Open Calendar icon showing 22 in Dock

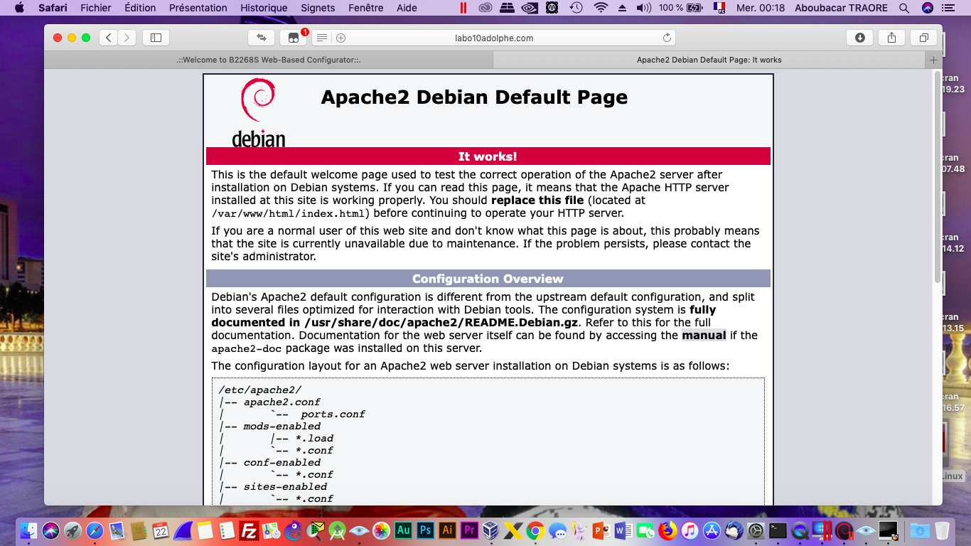click(x=161, y=530)
